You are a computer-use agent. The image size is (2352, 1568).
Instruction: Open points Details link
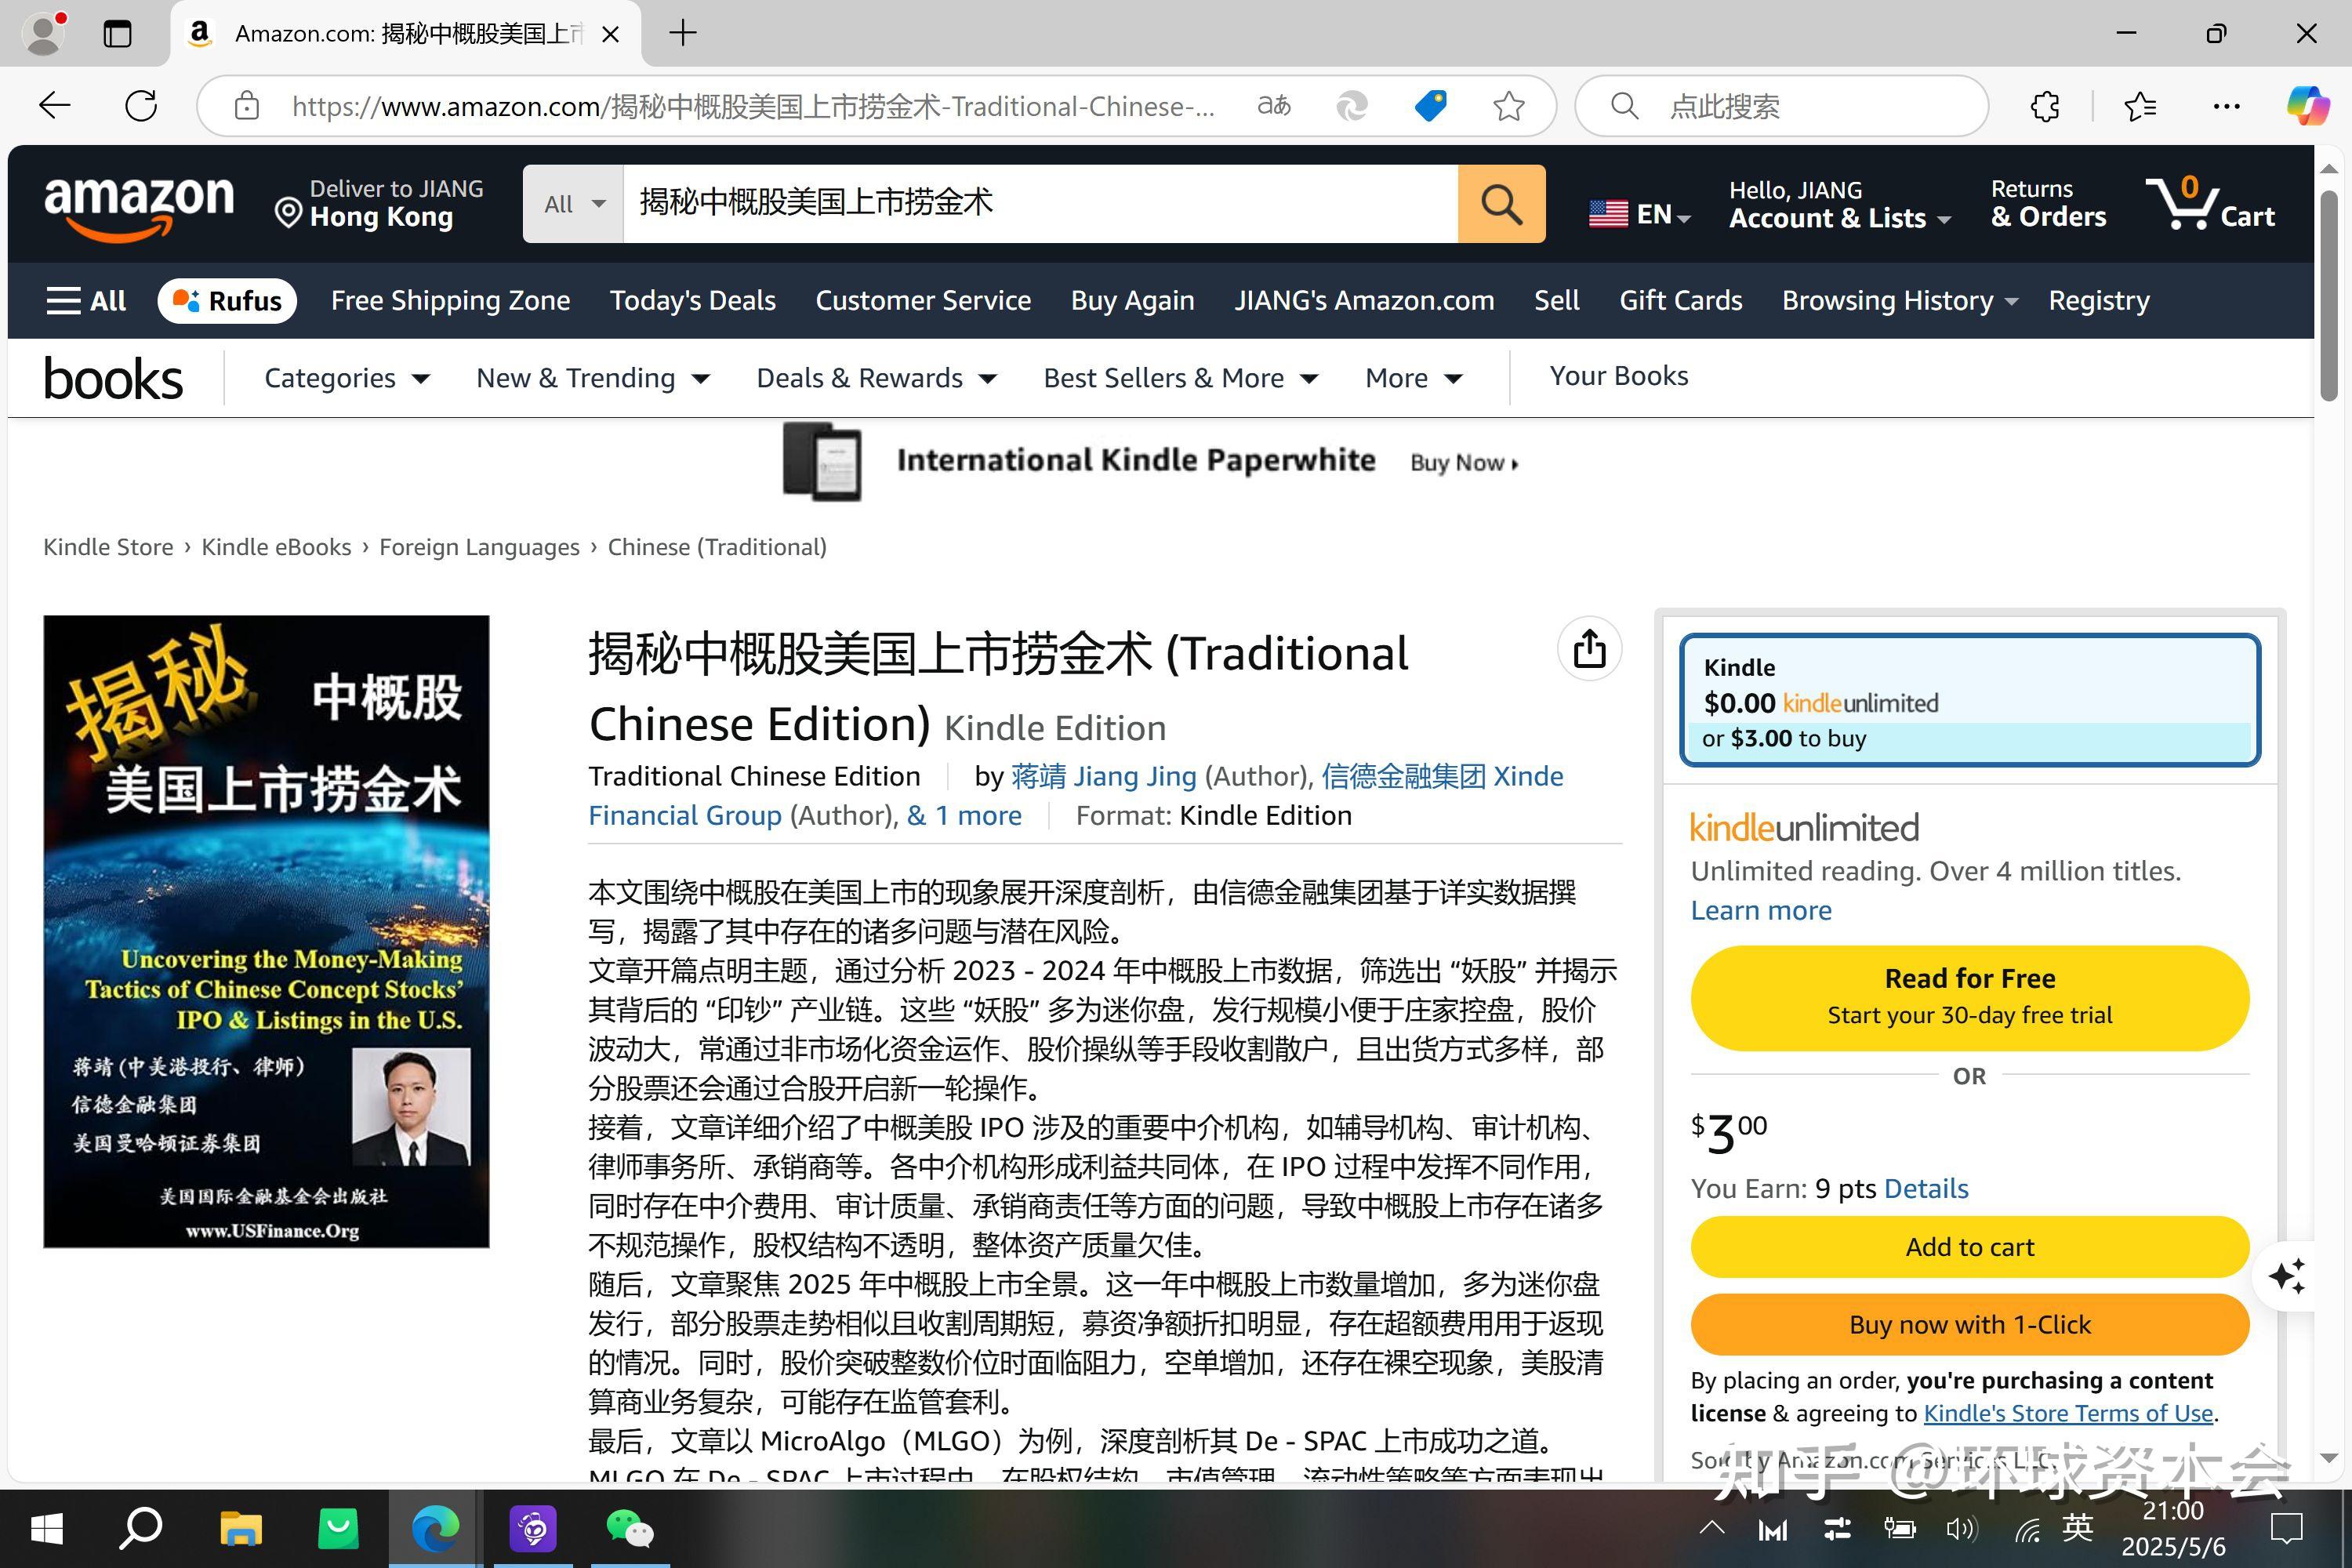pyautogui.click(x=1925, y=1188)
